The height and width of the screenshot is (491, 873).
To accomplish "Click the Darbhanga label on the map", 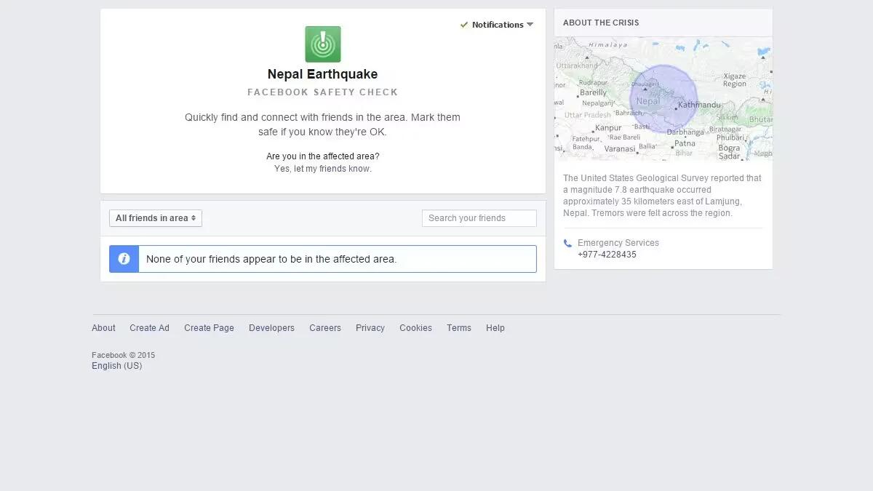I will [x=685, y=132].
